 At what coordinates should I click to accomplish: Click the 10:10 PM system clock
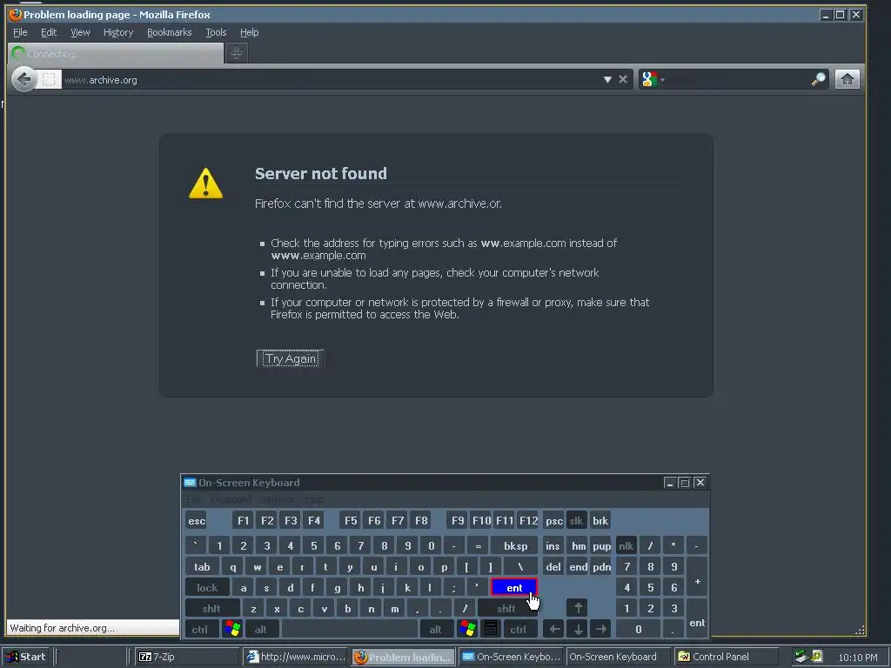(x=857, y=658)
